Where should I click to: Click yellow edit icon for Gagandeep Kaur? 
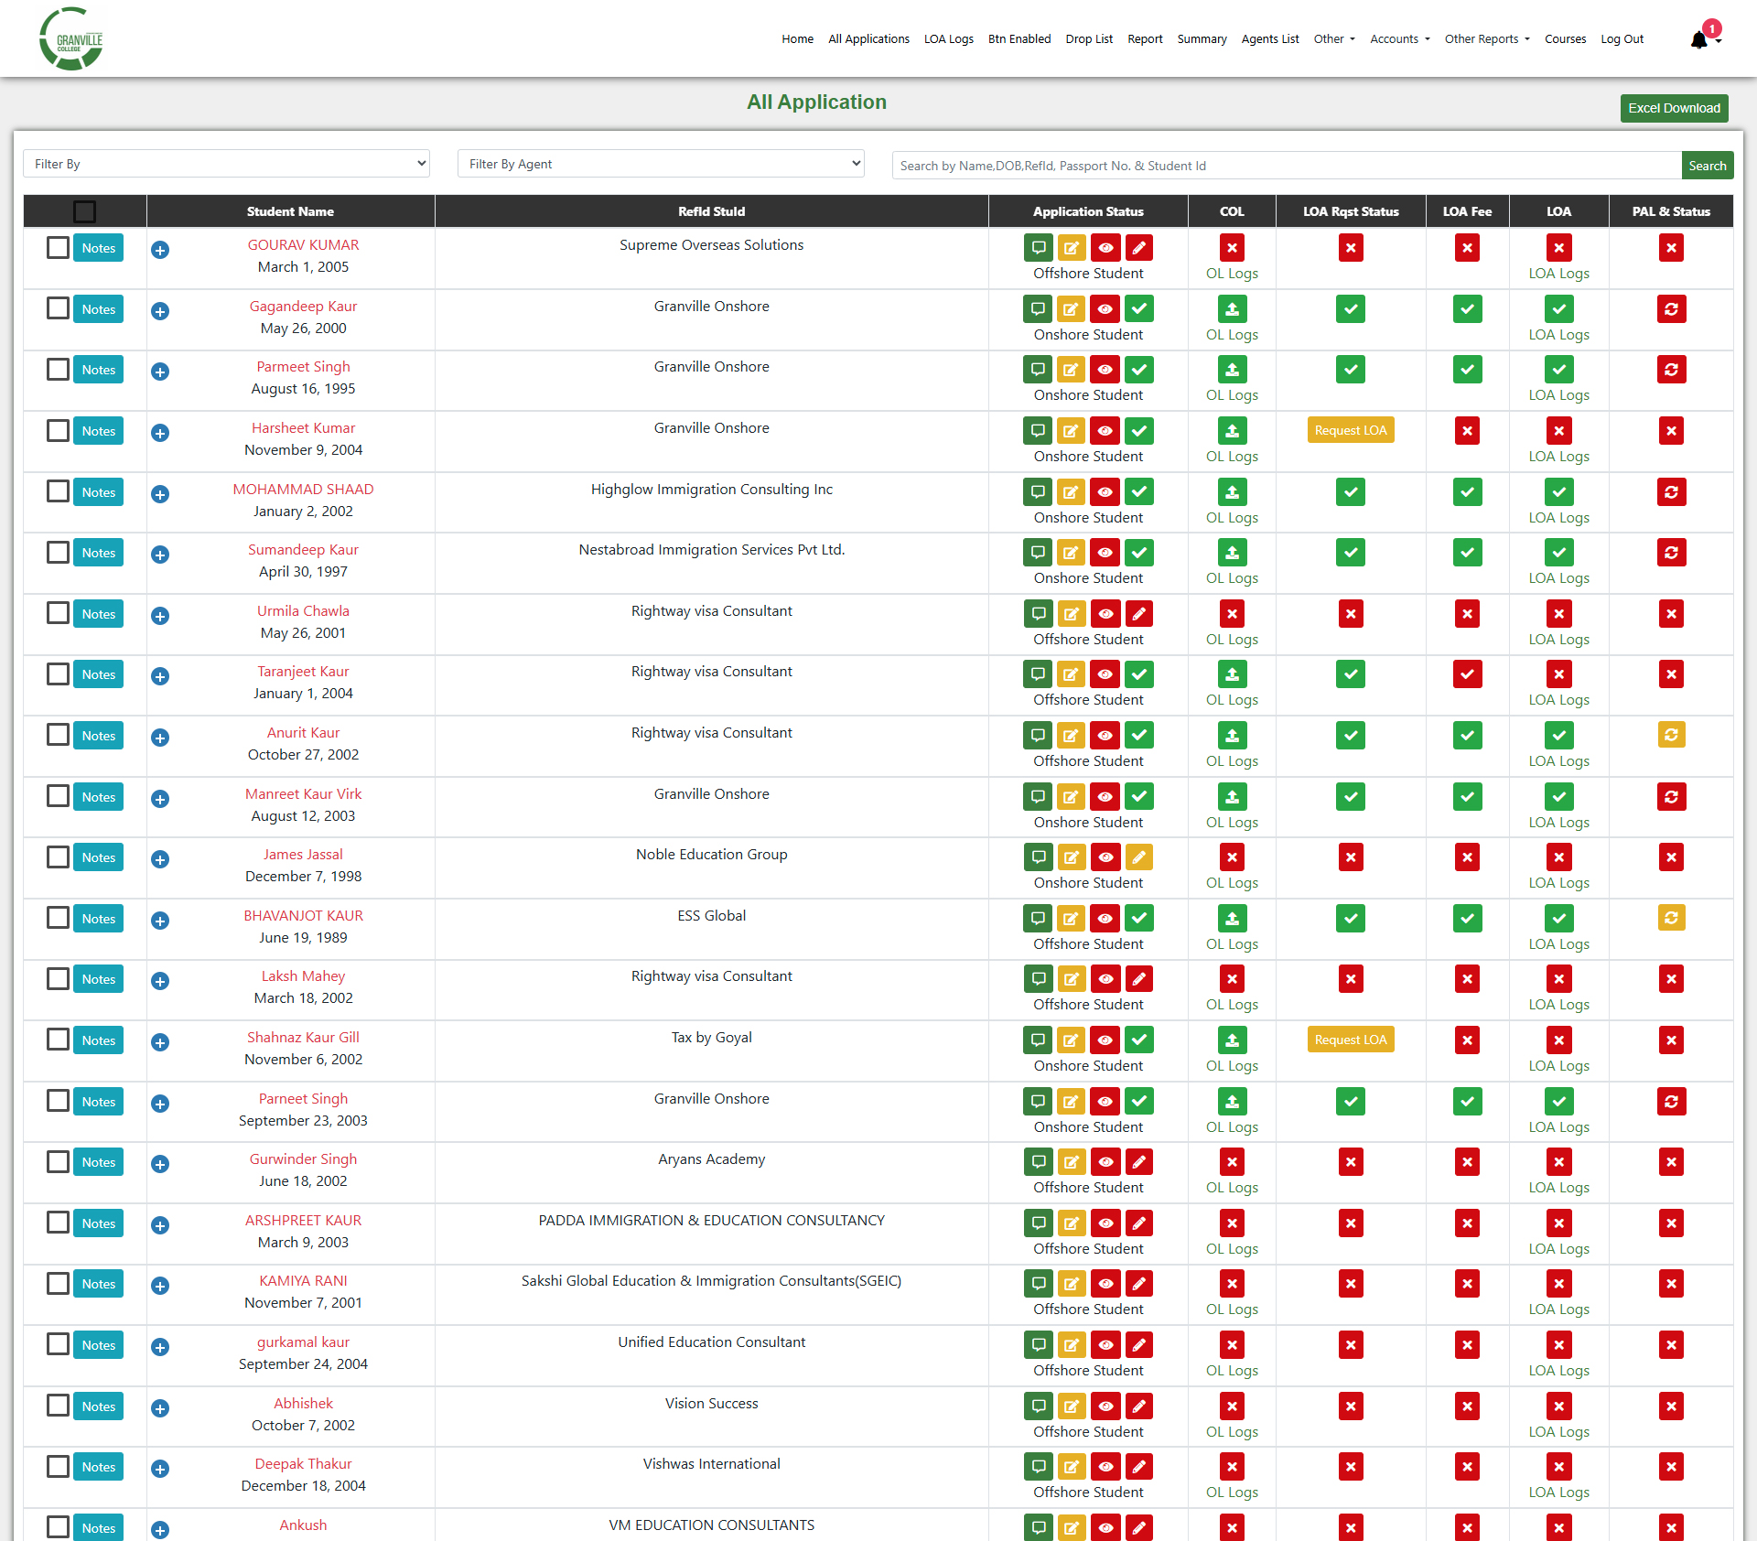pos(1071,309)
